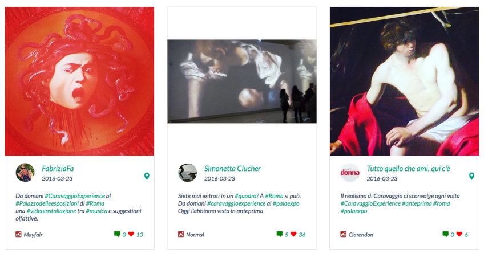Open the projected Narcissus installation photo
Screen dimensions: 484x253
pyautogui.click(x=242, y=81)
